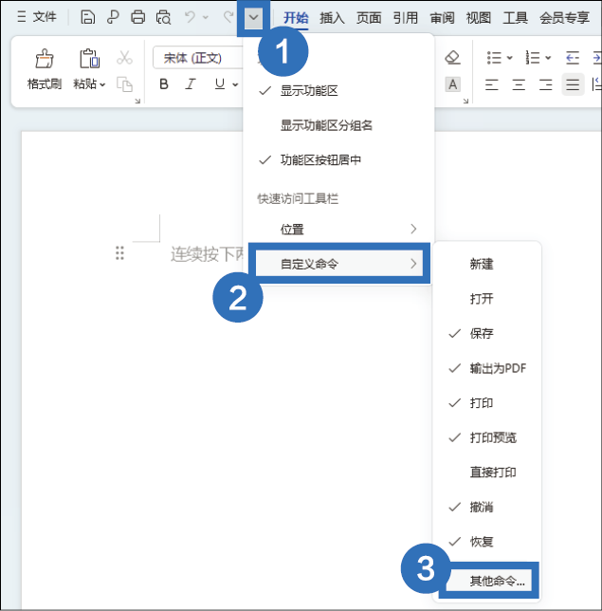Select 直接打印 in the command list

click(493, 472)
